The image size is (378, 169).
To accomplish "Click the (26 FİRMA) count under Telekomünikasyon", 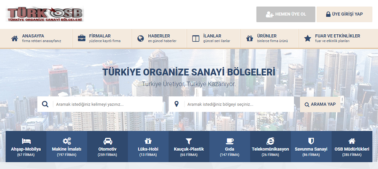I will point(270,155).
